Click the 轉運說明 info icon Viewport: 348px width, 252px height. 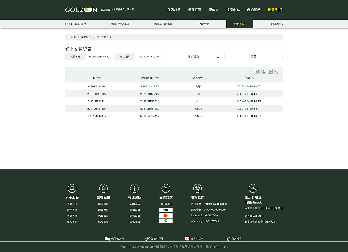pyautogui.click(x=135, y=188)
